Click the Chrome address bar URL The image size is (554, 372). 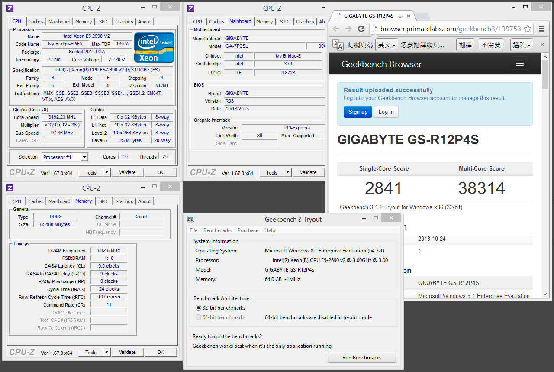click(x=451, y=29)
